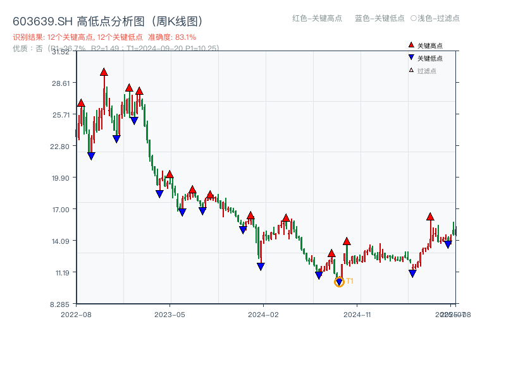Click the blue low marker below 2022-08 candles
This screenshot has width=506, height=379.
(90, 155)
